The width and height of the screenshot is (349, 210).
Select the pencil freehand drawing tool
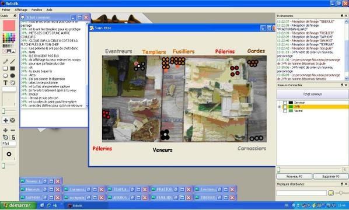click(x=6, y=61)
